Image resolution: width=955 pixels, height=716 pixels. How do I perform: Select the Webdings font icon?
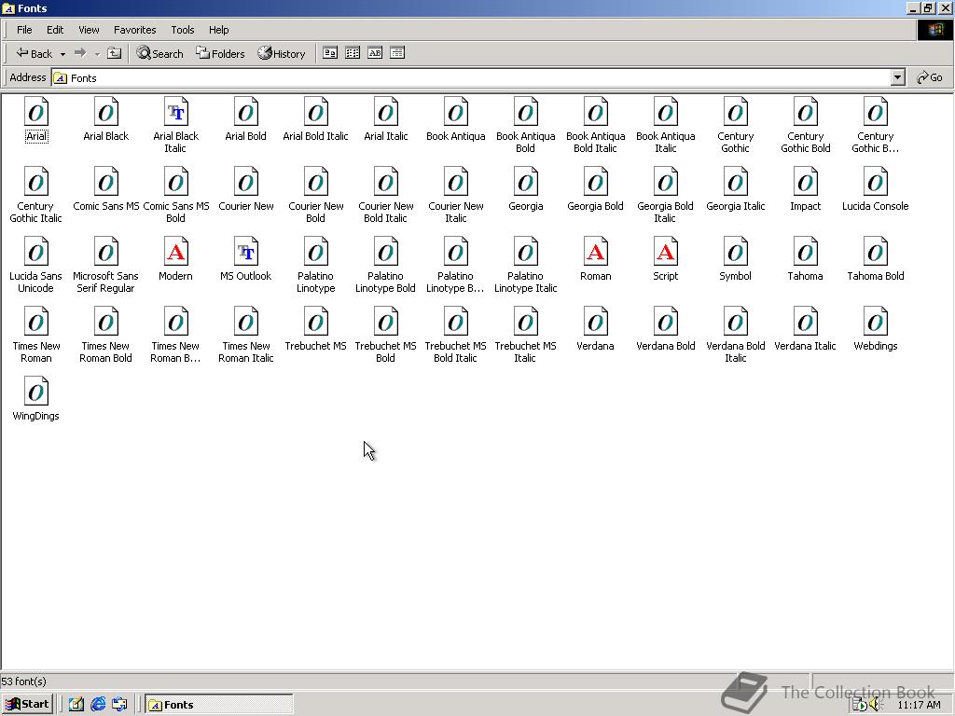coord(875,329)
